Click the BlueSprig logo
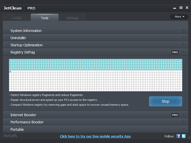The height and width of the screenshot is (143, 191). (x=10, y=136)
